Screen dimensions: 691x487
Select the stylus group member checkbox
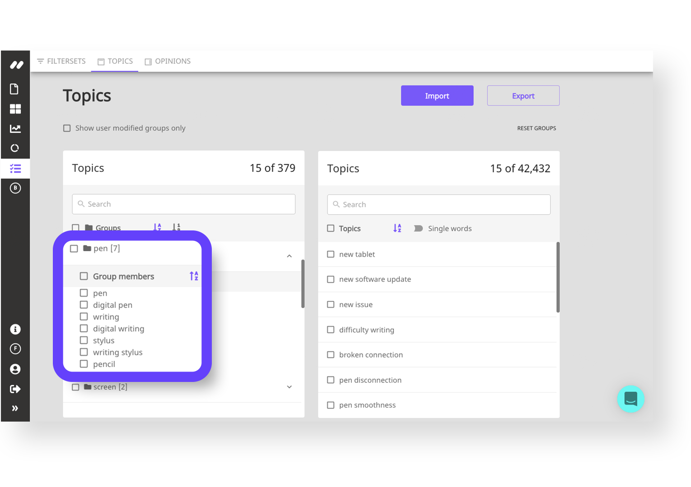click(84, 340)
